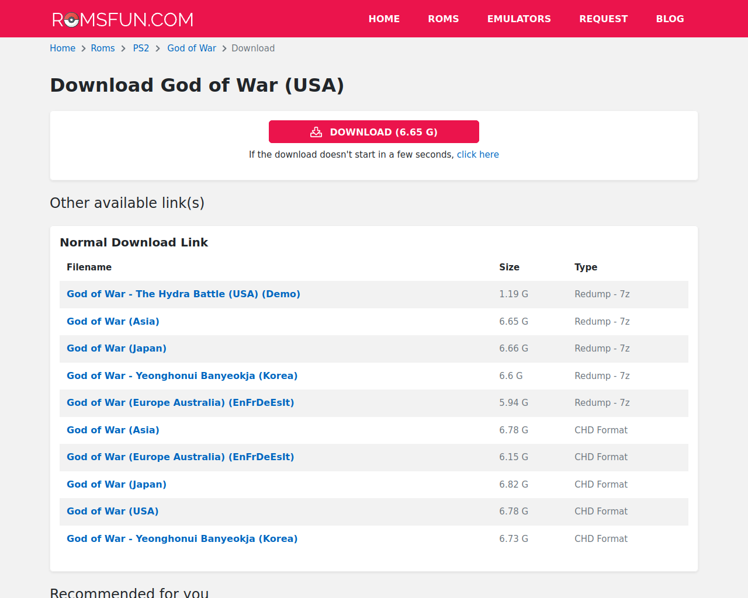Click the 'Download God of War (USA)' title
The image size is (748, 598).
click(197, 85)
